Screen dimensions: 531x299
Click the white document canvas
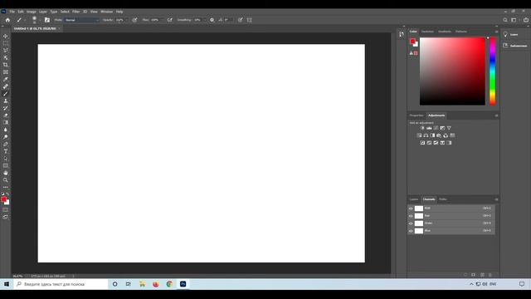click(201, 153)
